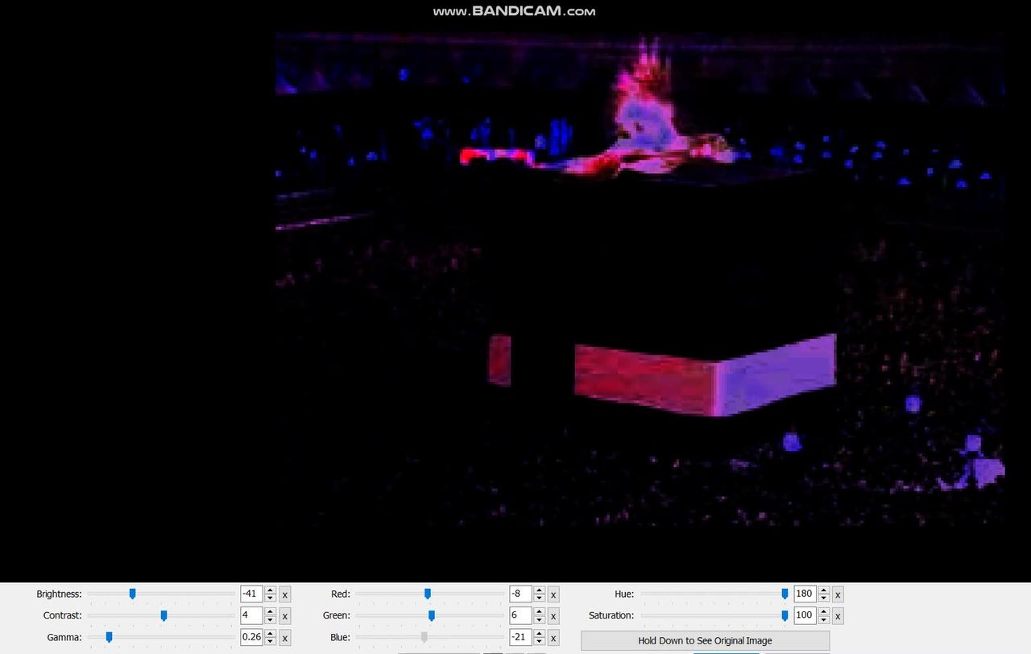Click the Gamma slider handle
1031x654 pixels.
[109, 637]
